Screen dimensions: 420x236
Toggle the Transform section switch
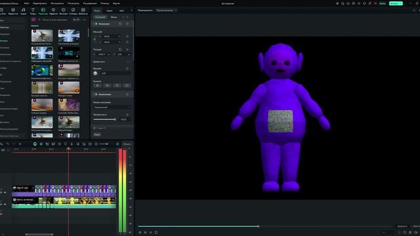95,24
